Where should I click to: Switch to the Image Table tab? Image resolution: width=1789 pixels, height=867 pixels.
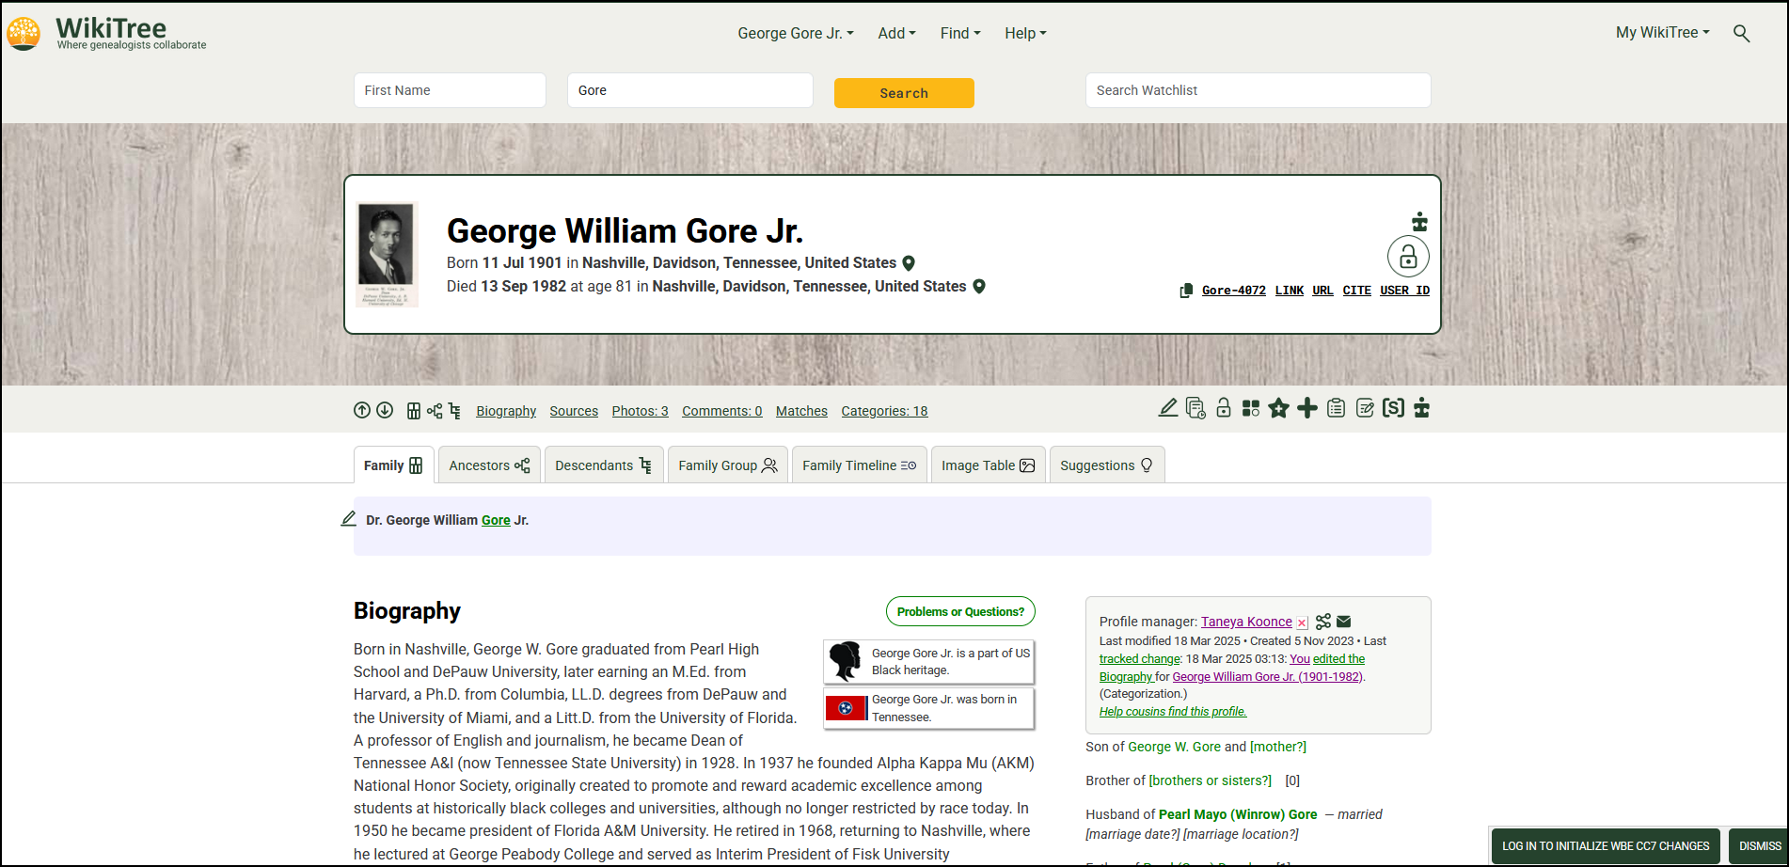[989, 465]
